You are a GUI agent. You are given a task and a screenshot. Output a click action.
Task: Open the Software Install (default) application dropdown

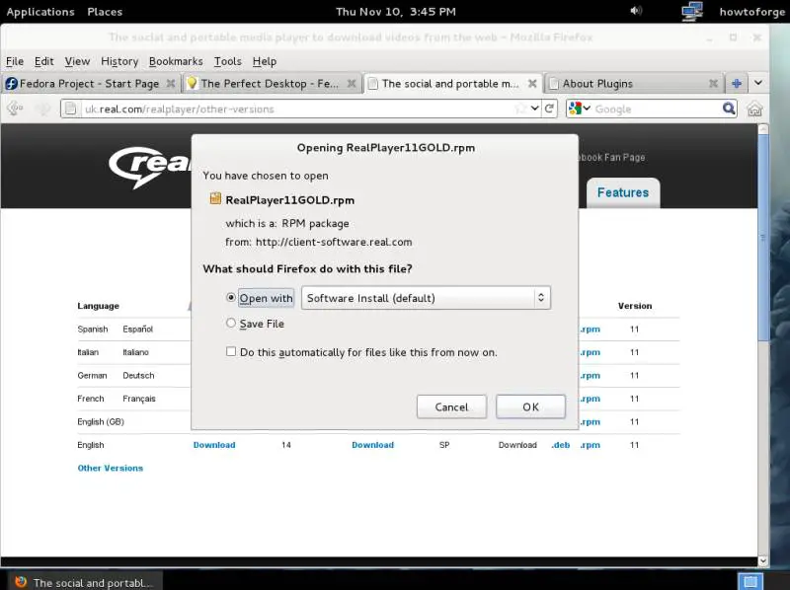coord(426,298)
